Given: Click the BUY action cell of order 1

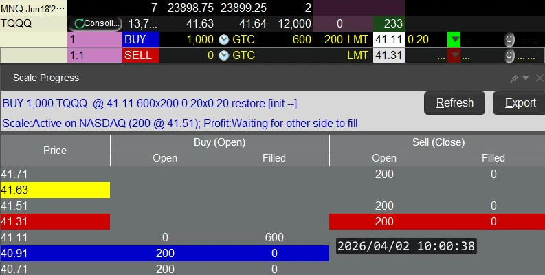Looking at the screenshot, I should (140, 39).
